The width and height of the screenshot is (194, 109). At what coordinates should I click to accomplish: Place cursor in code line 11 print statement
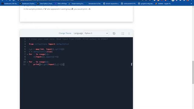(49, 64)
